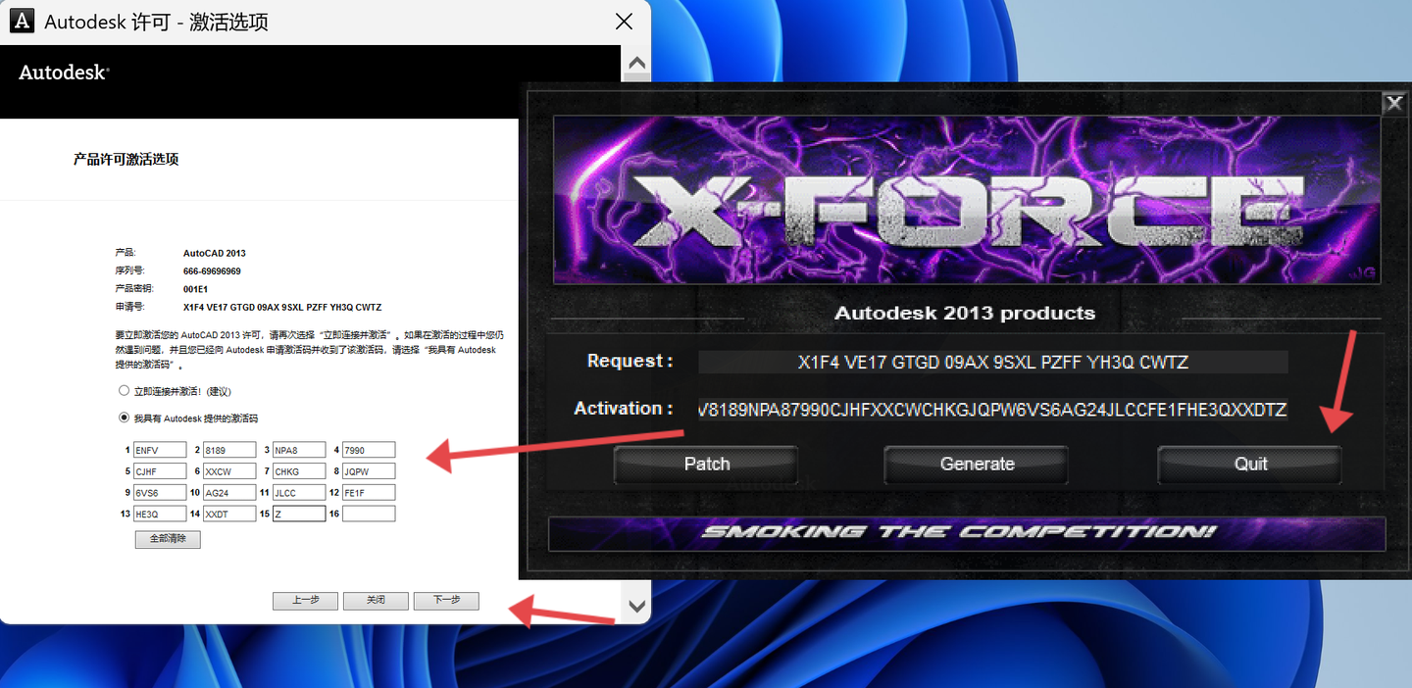Click the 下一步 next step button
Image resolution: width=1412 pixels, height=688 pixels.
pyautogui.click(x=446, y=601)
